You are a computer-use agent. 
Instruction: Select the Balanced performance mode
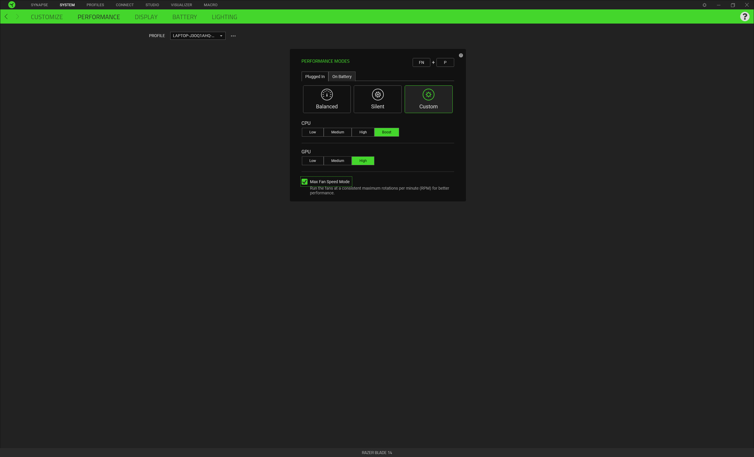click(326, 99)
